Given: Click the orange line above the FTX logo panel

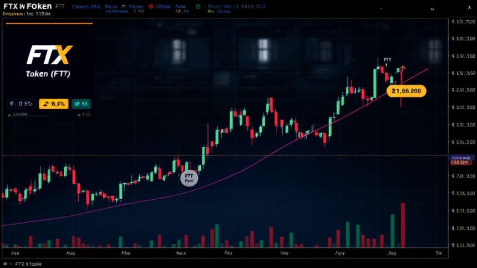Looking at the screenshot, I should coord(49,23).
